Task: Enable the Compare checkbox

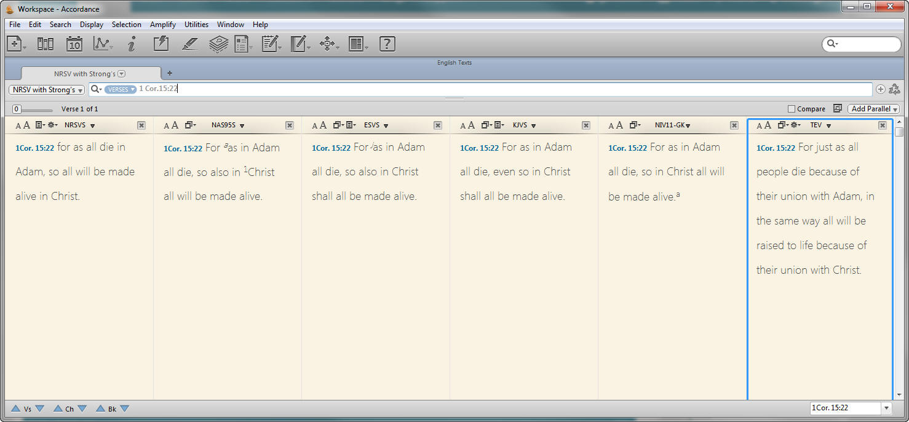Action: point(792,109)
